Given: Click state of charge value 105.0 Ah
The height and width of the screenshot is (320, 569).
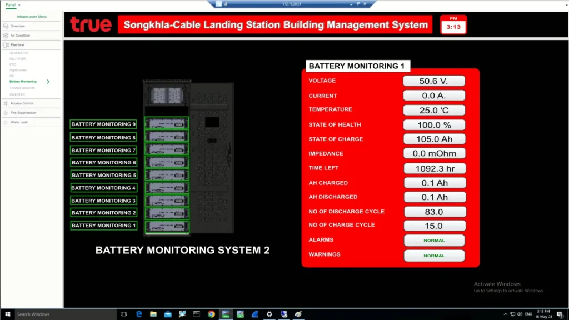Looking at the screenshot, I should [435, 139].
